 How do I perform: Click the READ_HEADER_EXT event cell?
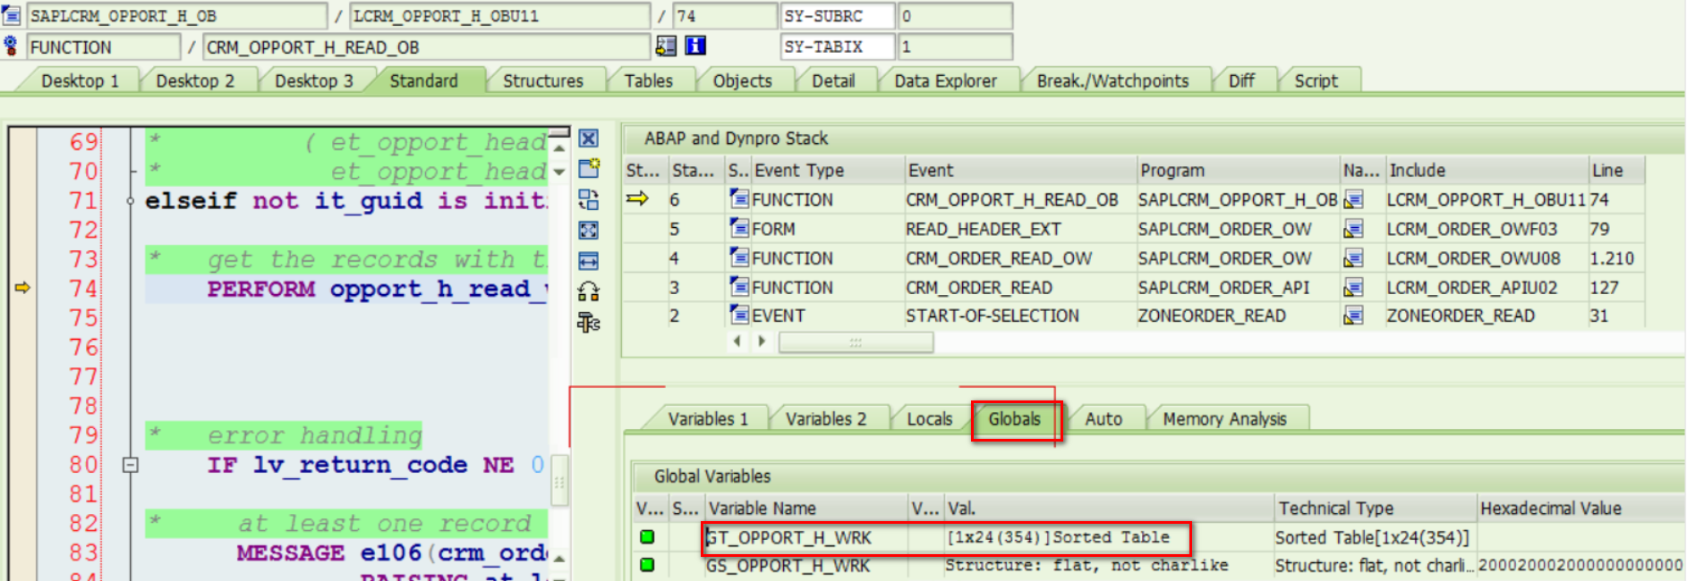coord(1019,229)
